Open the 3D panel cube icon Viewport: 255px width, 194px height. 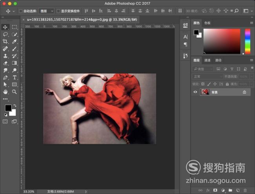click(x=186, y=25)
